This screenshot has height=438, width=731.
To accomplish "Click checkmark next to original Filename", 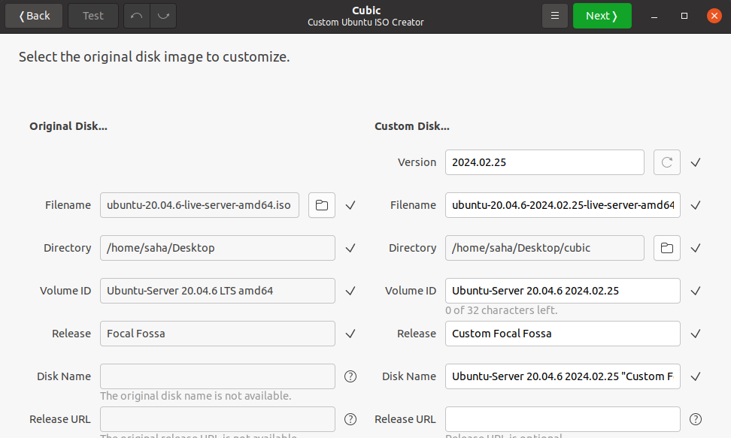I will [x=350, y=205].
